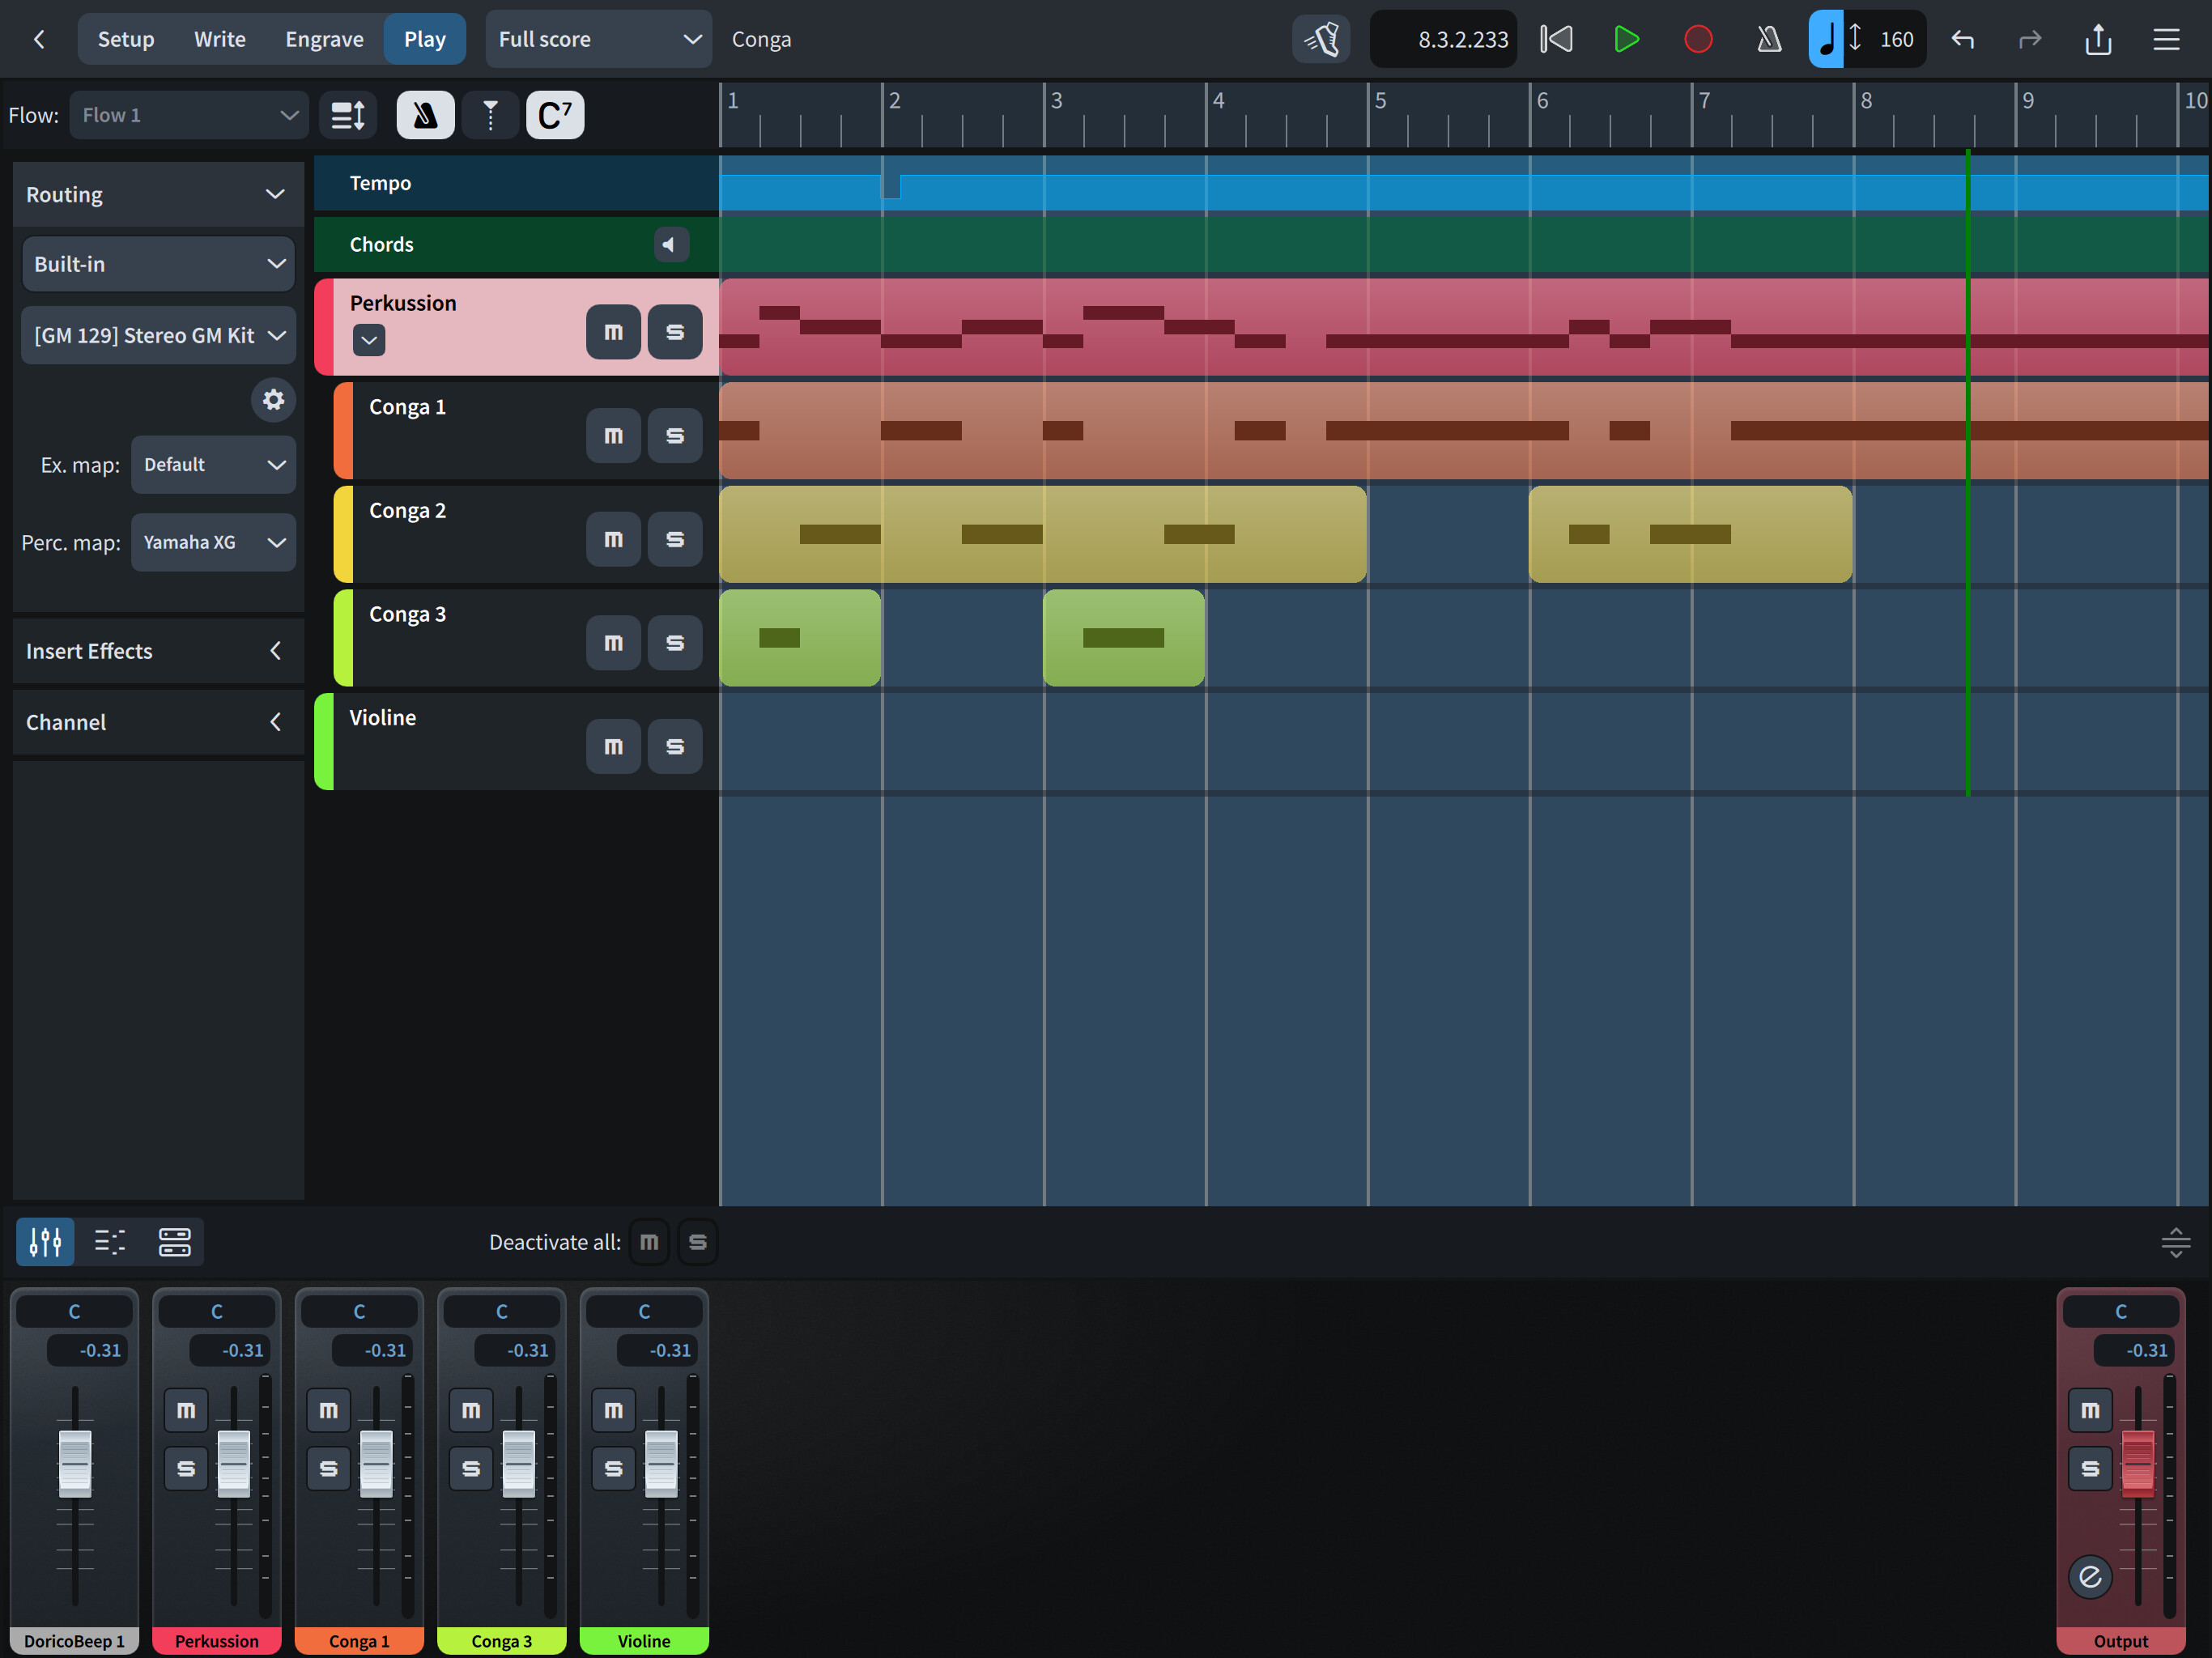The height and width of the screenshot is (1658, 2212).
Task: Click the green Play button
Action: 1626,39
